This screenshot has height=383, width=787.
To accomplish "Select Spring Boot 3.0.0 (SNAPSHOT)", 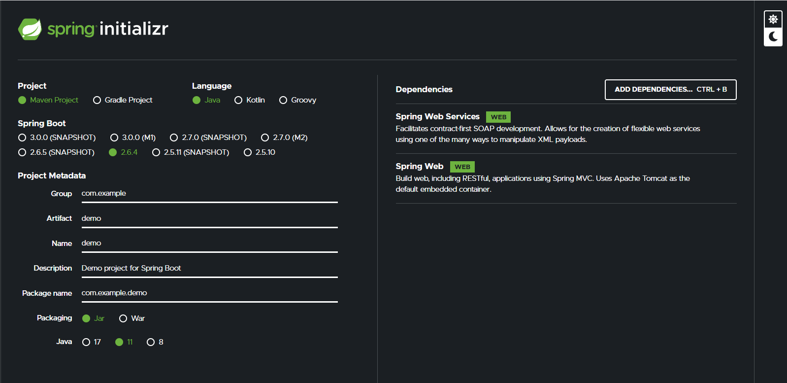I will [x=57, y=138].
